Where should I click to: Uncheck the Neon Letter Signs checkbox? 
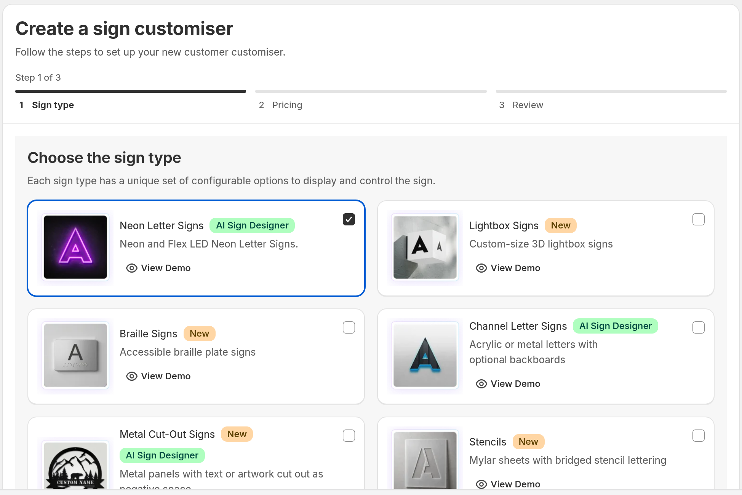[x=349, y=219]
